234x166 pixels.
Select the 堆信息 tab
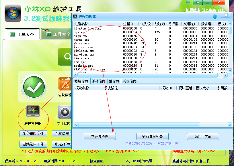click(114, 81)
